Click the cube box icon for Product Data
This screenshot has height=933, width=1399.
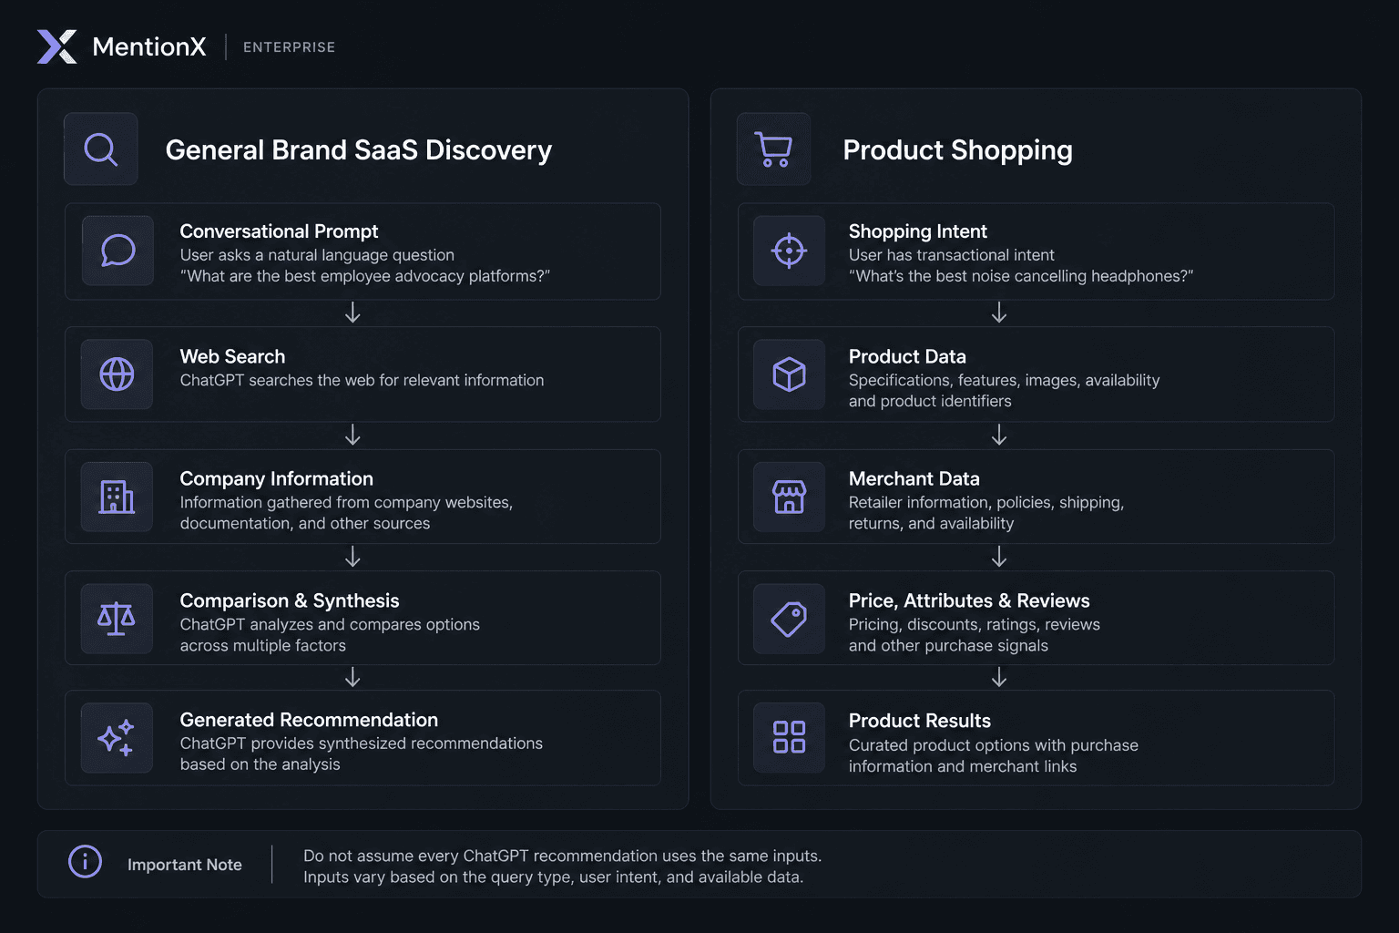[789, 374]
